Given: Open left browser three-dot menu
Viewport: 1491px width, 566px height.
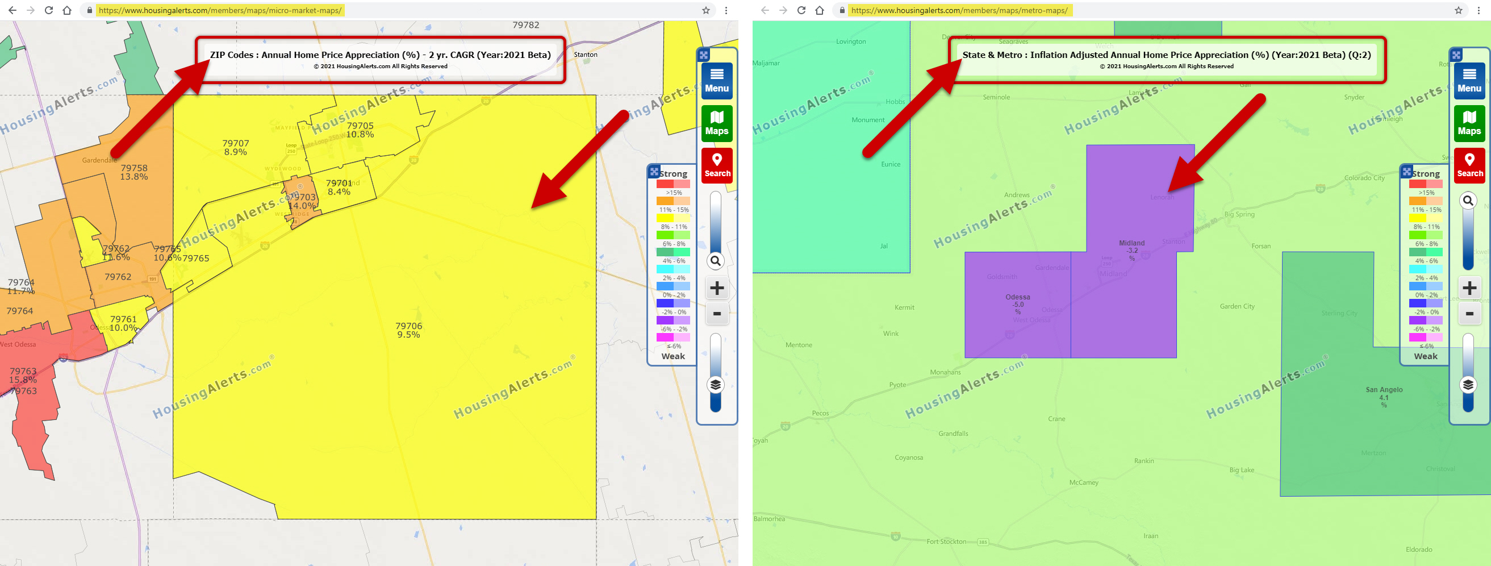Looking at the screenshot, I should (x=726, y=10).
